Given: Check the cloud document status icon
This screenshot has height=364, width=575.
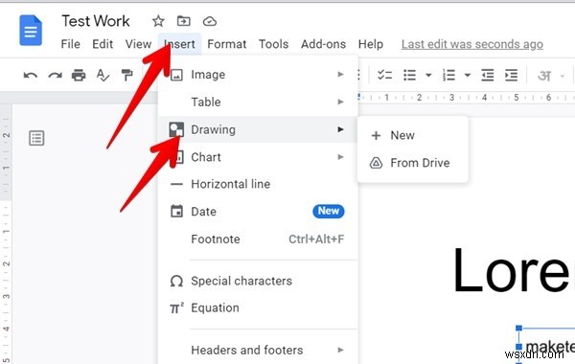Looking at the screenshot, I should coord(209,21).
